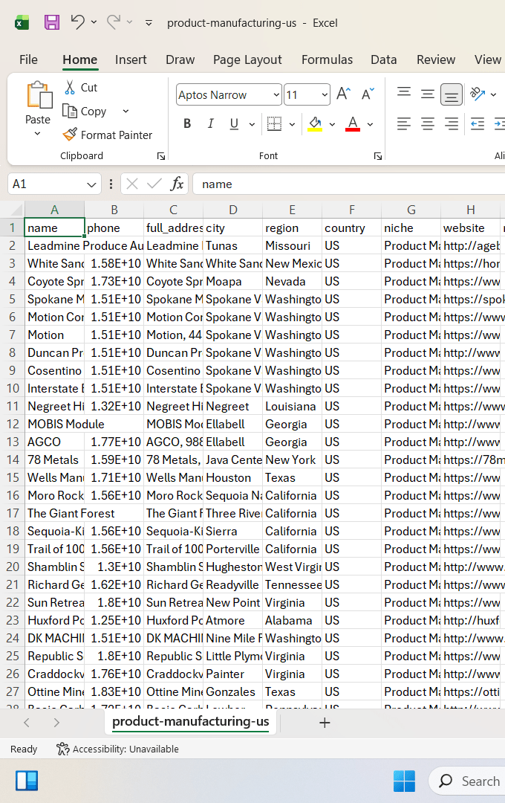The width and height of the screenshot is (505, 803).
Task: Open the File menu
Action: 29,60
